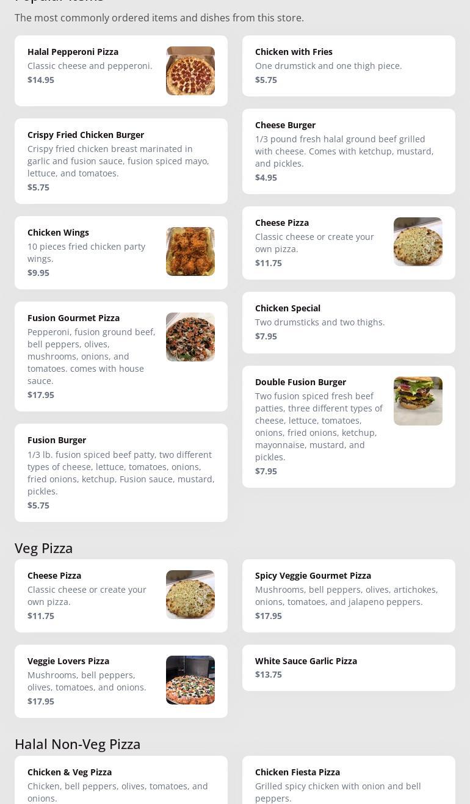Open the popular Cheese Pizza photo beside $11.75
This screenshot has width=470, height=804.
click(x=418, y=242)
